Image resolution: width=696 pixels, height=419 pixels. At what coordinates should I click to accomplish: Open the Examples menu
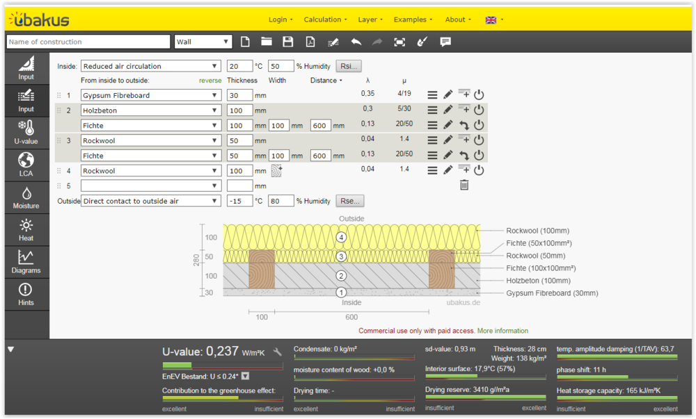pos(413,19)
